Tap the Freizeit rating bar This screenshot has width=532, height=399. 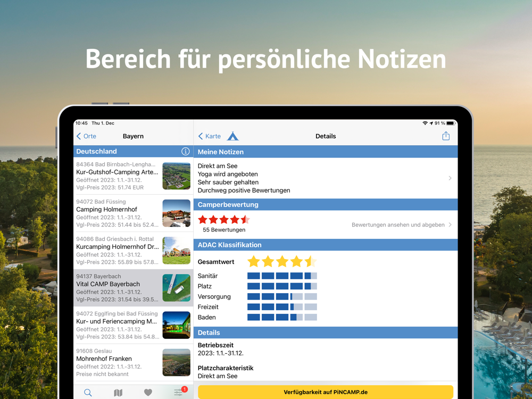pyautogui.click(x=282, y=307)
